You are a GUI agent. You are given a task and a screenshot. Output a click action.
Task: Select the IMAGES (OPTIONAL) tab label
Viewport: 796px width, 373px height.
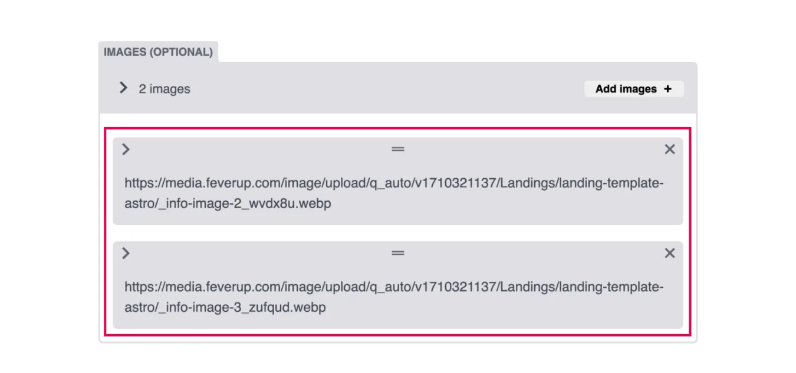(x=158, y=52)
